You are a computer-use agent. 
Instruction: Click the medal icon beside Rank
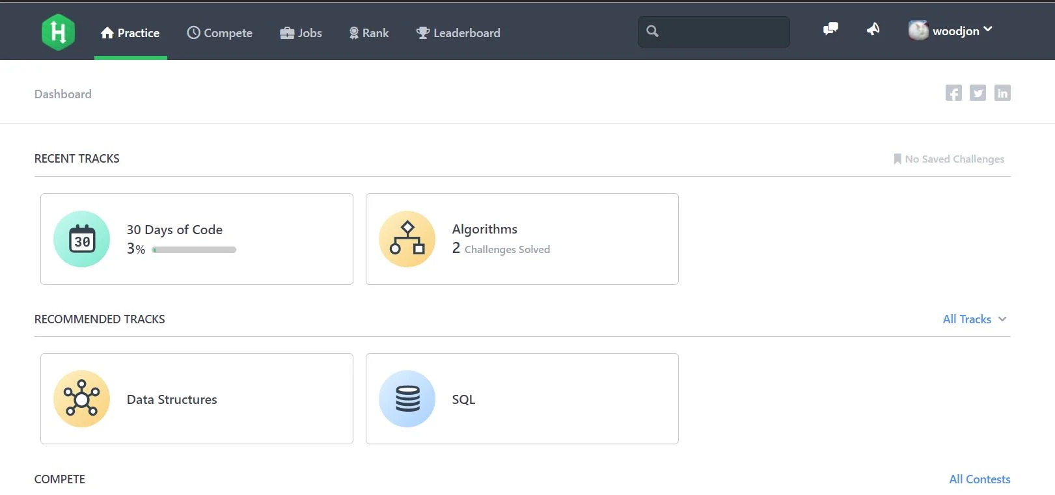(x=354, y=33)
